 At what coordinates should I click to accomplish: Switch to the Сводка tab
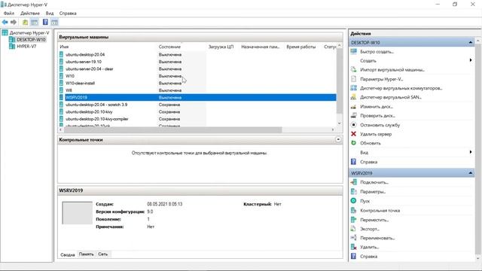[x=68, y=254]
